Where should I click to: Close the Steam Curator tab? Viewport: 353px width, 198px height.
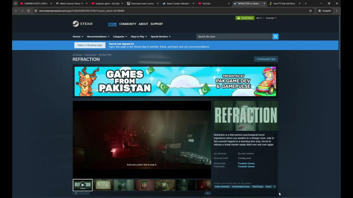pyautogui.click(x=193, y=4)
